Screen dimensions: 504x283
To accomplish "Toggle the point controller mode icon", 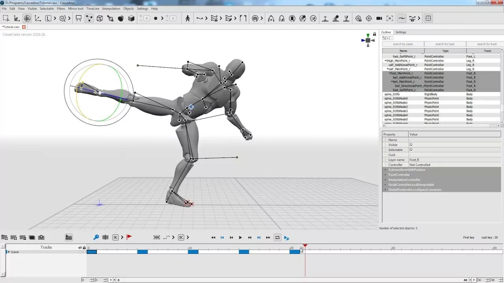I will coord(89,18).
